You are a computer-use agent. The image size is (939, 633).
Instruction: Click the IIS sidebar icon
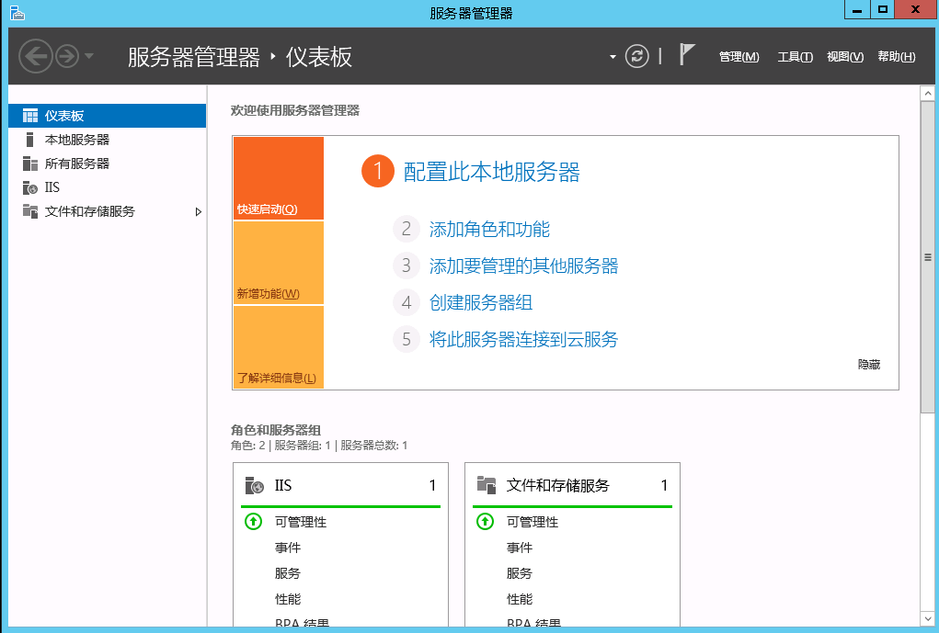coord(30,187)
